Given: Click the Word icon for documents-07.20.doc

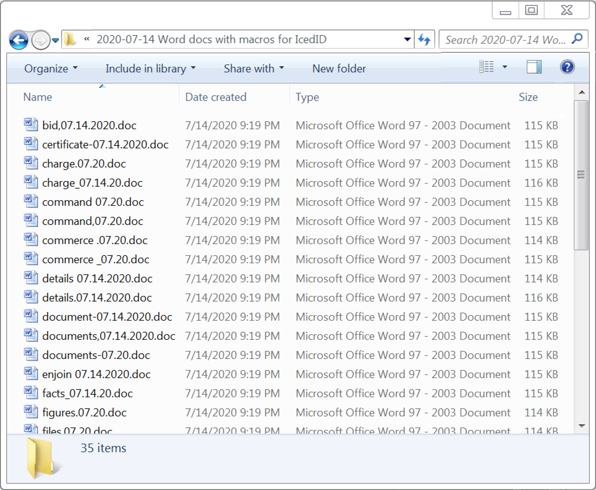Looking at the screenshot, I should click(x=31, y=354).
